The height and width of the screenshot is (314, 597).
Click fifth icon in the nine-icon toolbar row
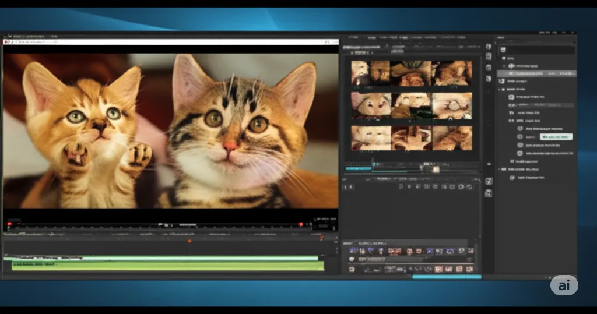click(x=435, y=186)
